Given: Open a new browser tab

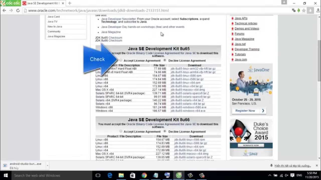Looking at the screenshot, I should [69, 3].
